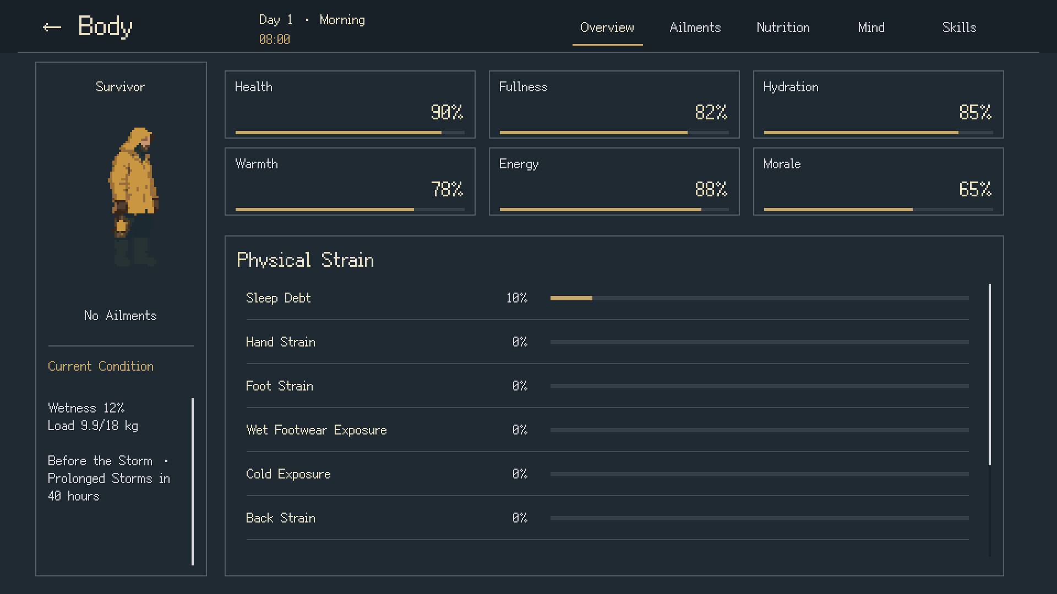Select the Hydration 85% stat card
The image size is (1057, 594).
point(879,105)
